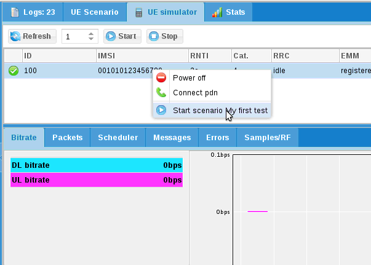
Task: Increase the UE count spinner value
Action: point(92,34)
